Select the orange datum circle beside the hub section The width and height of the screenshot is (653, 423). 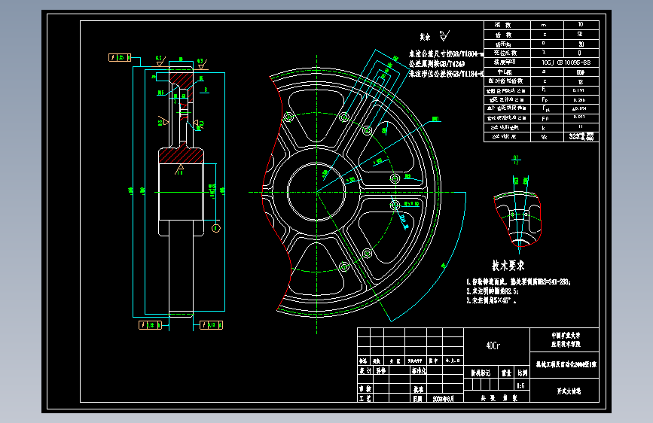(215, 228)
